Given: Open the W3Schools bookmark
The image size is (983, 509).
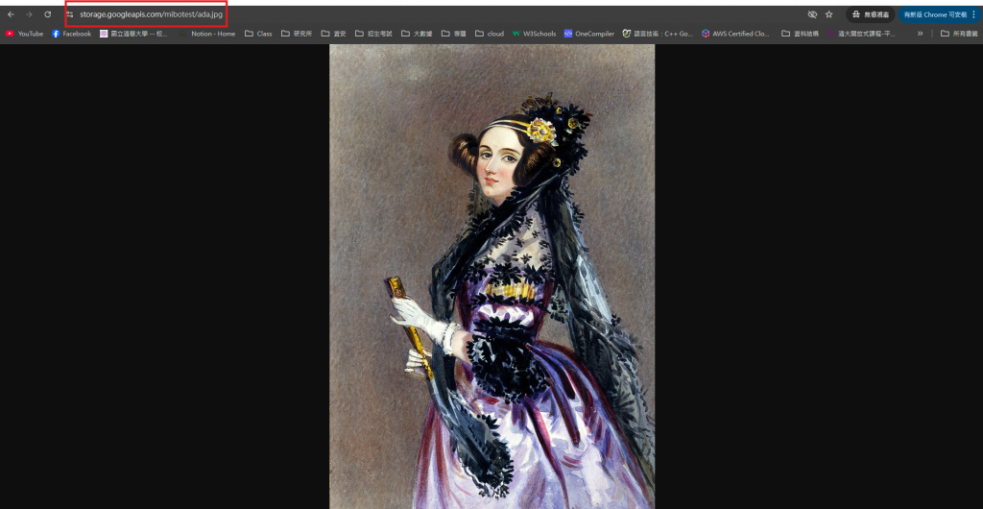Looking at the screenshot, I should (534, 34).
